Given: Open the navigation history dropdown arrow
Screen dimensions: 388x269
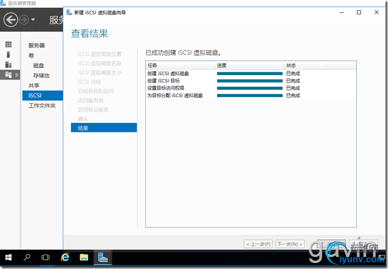Looking at the screenshot, I should point(33,20).
